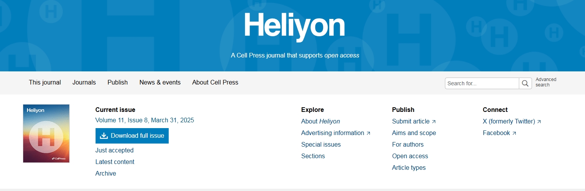
Task: Click the download icon in Download full issue
Action: [x=104, y=136]
